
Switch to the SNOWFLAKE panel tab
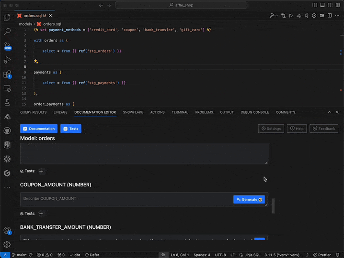pos(133,112)
